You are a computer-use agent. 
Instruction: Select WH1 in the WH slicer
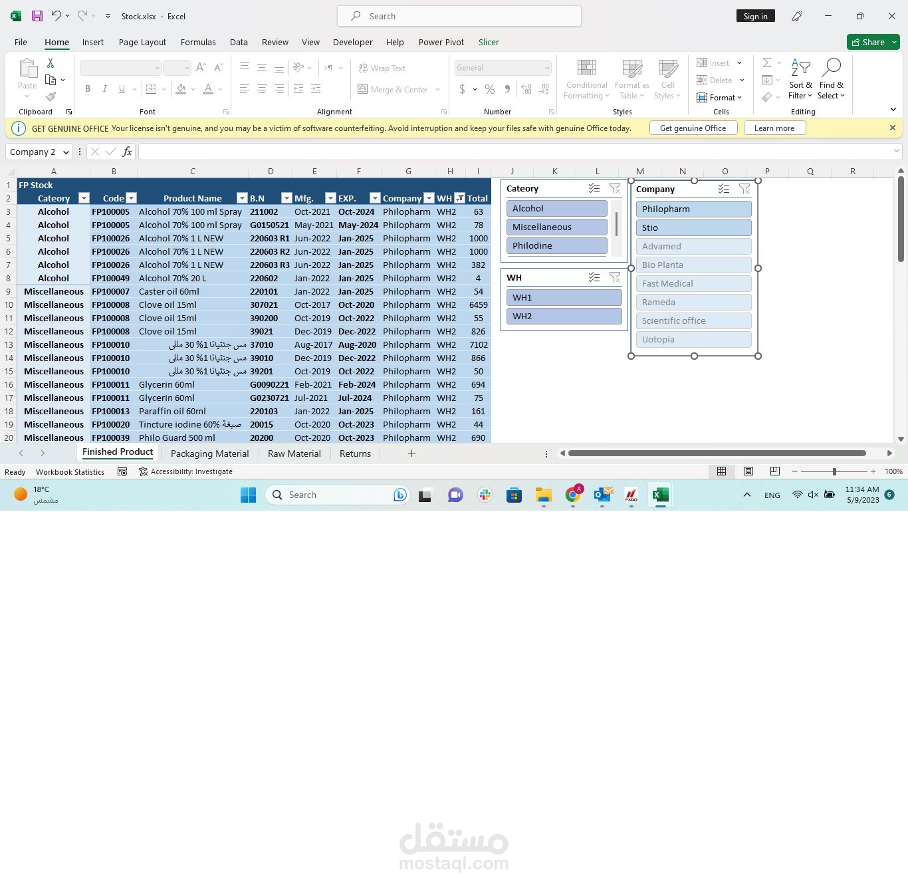pyautogui.click(x=564, y=297)
